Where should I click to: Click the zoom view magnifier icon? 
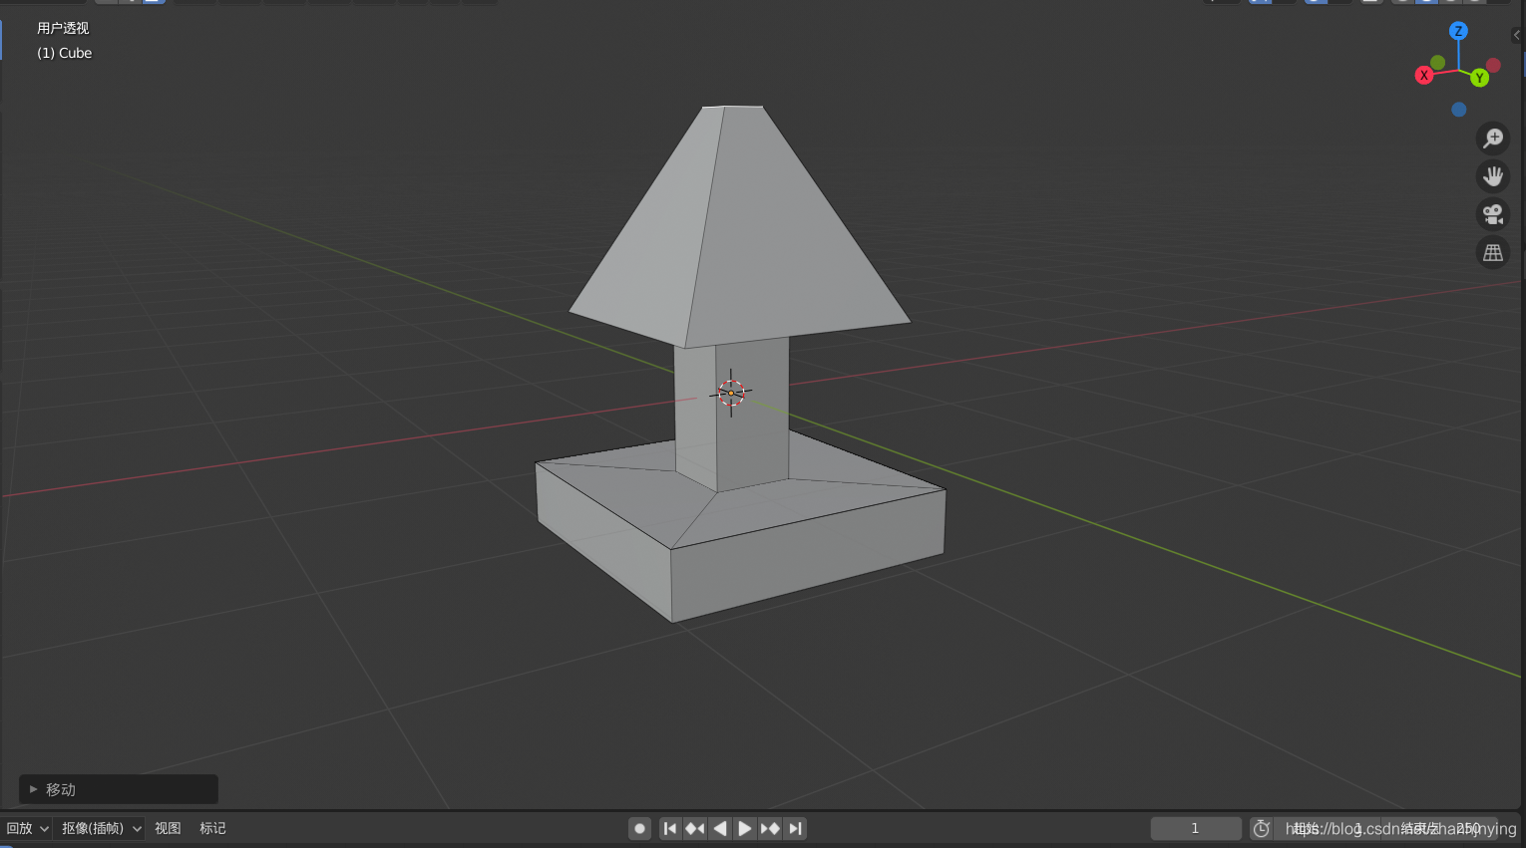point(1493,139)
